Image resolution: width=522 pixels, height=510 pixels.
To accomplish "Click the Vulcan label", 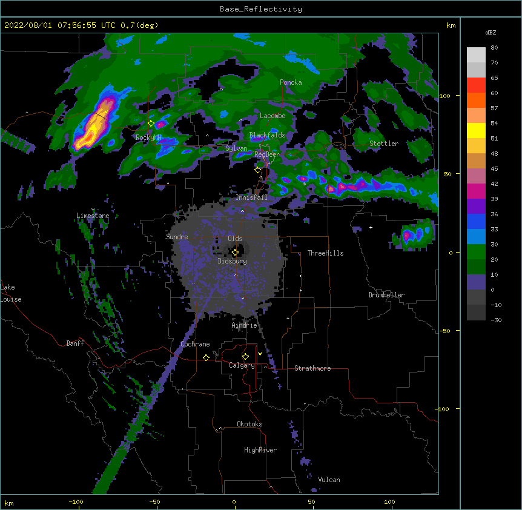I will [x=329, y=480].
